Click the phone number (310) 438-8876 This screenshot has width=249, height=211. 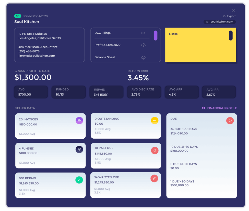tap(29, 51)
